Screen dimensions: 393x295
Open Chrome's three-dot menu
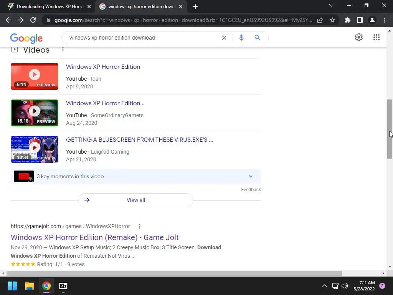click(385, 20)
